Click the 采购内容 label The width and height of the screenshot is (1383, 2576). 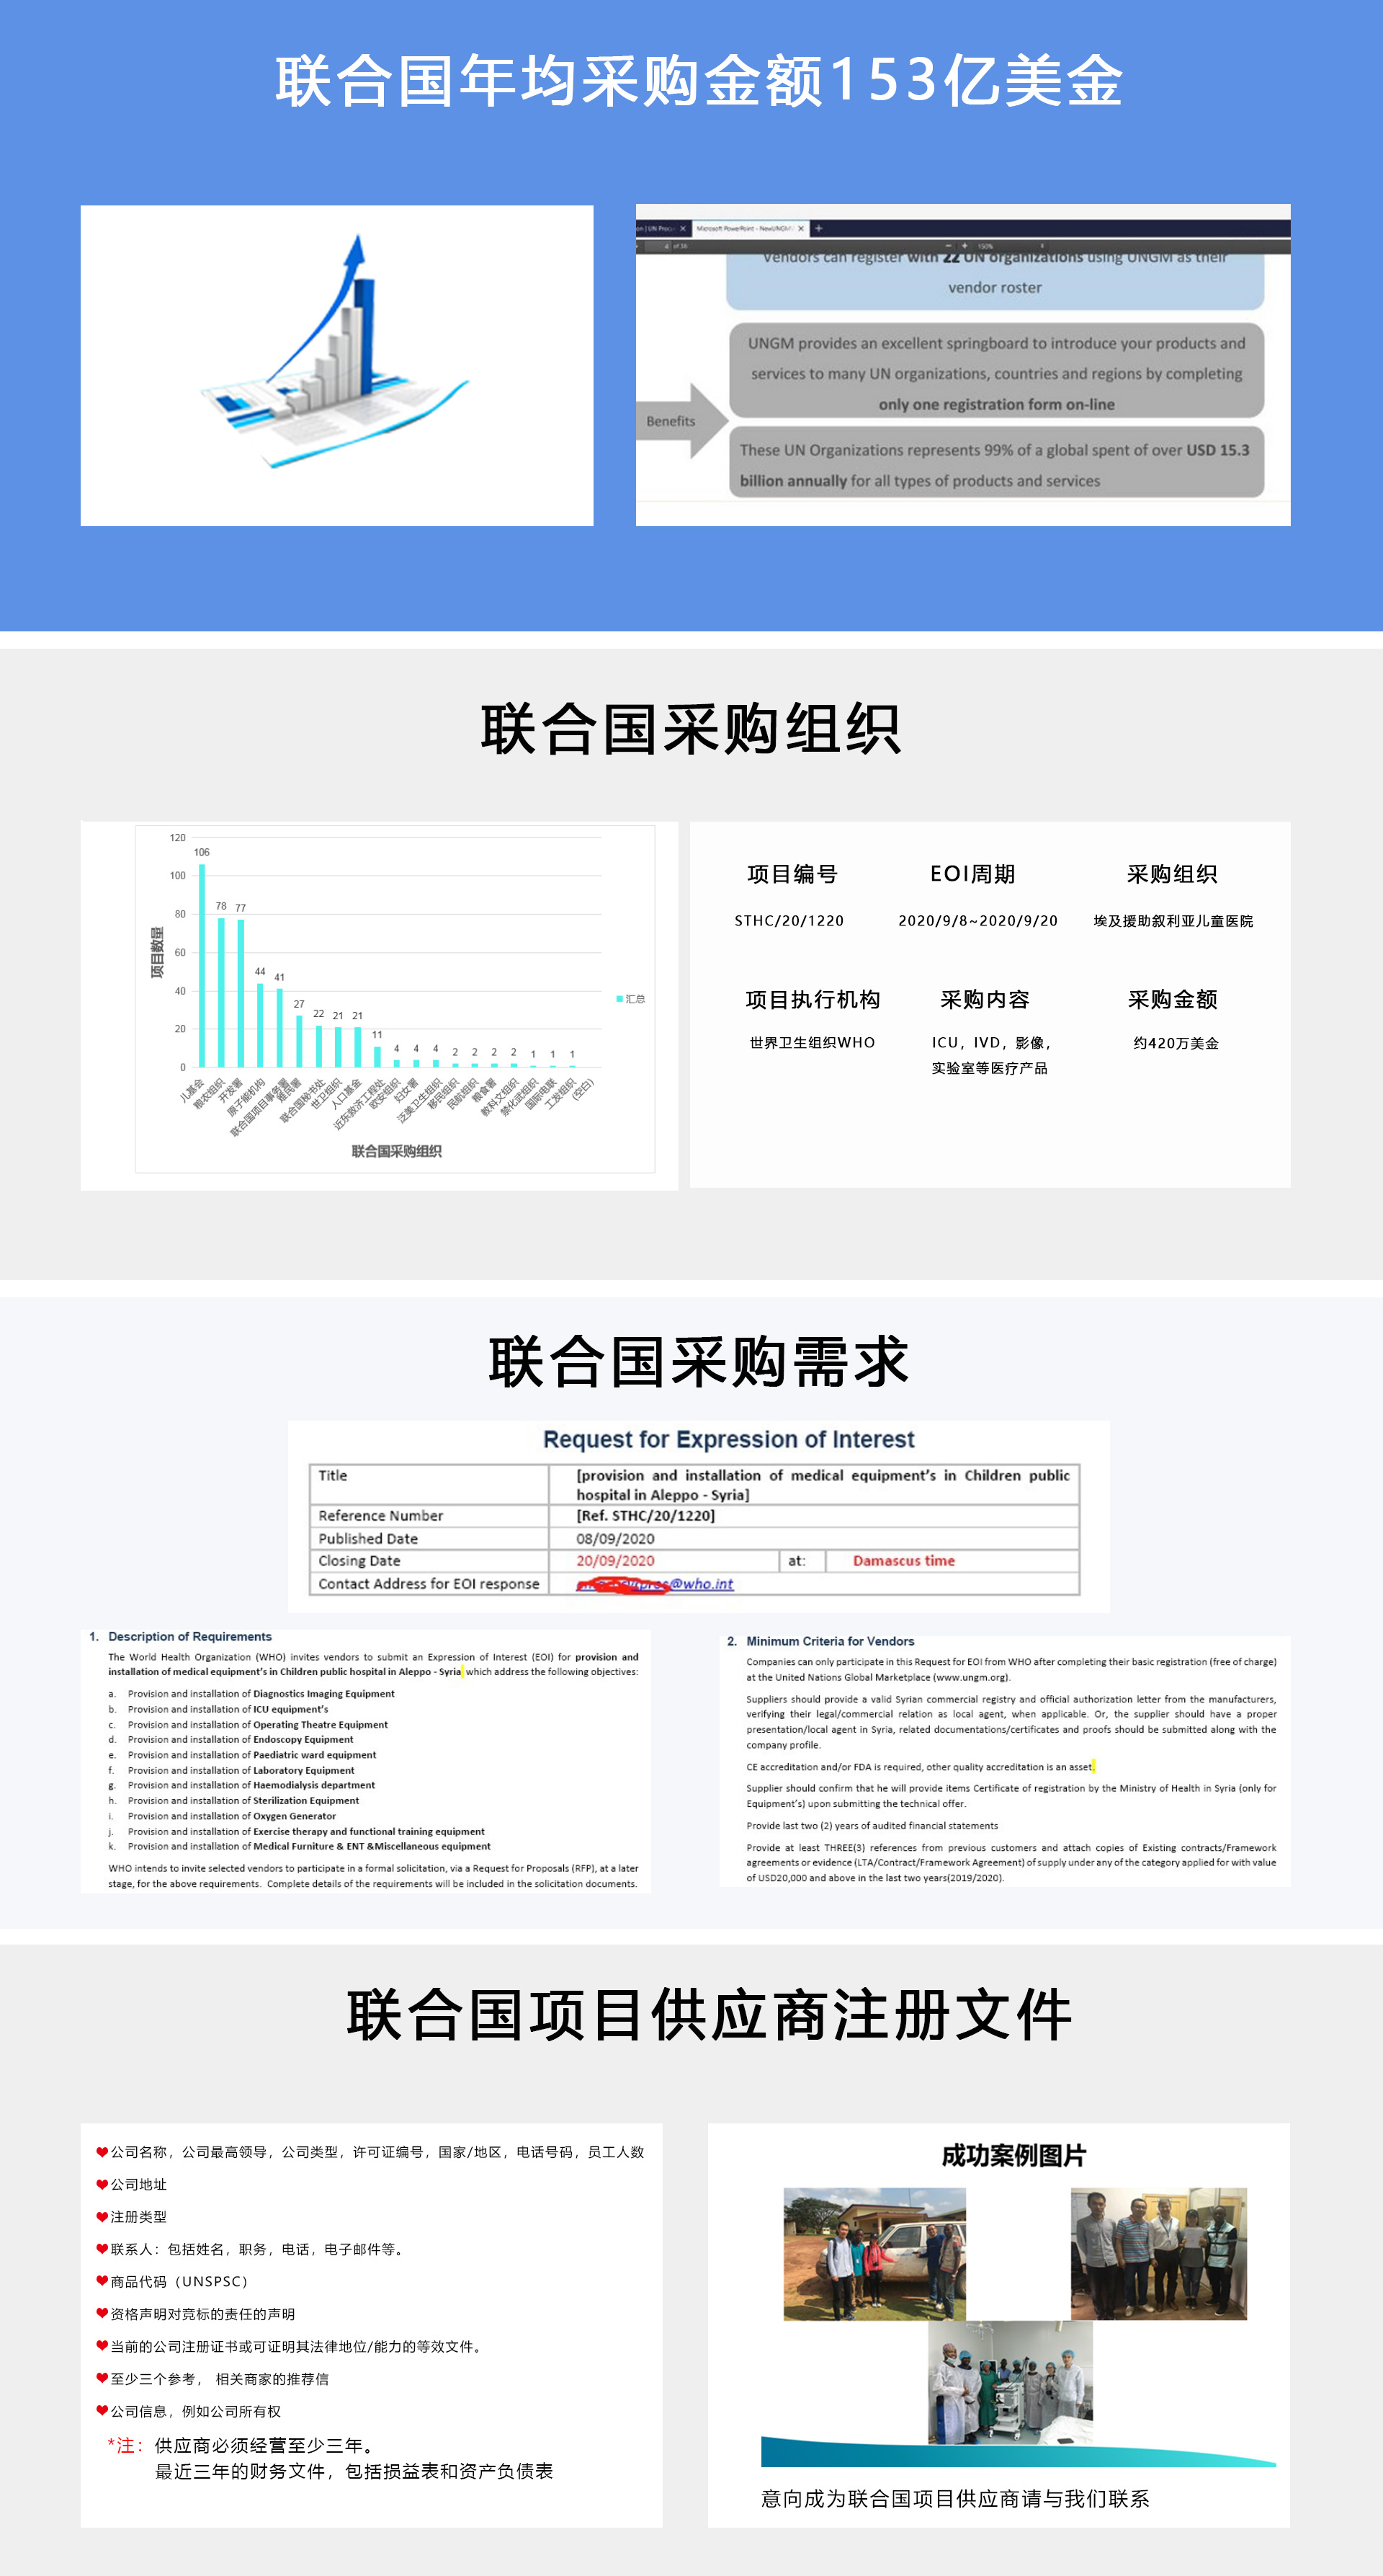pyautogui.click(x=985, y=999)
